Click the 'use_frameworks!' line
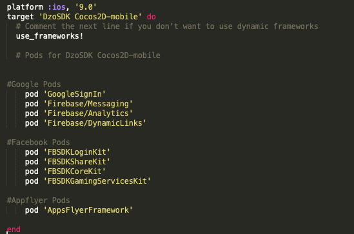The width and height of the screenshot is (354, 234). pos(50,36)
